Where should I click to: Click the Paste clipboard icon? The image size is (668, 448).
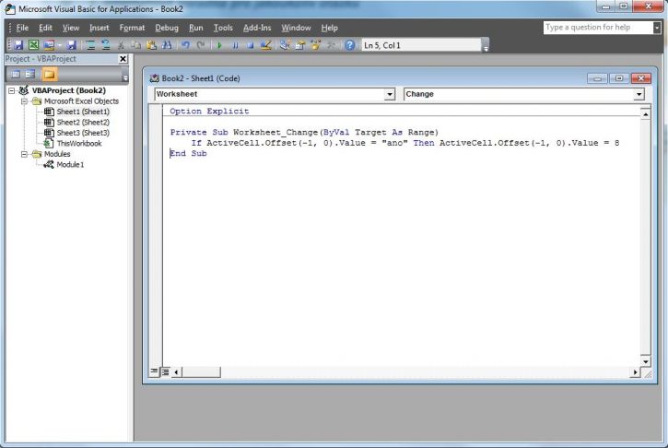pyautogui.click(x=151, y=45)
